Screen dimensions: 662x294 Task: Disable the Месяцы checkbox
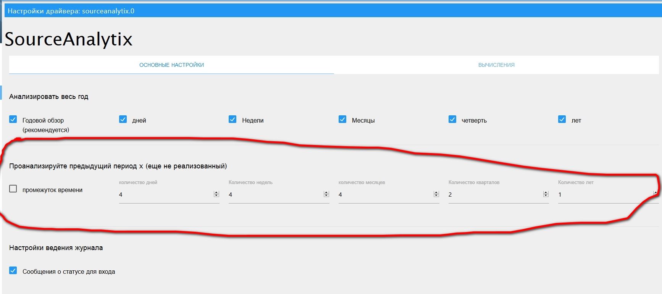coord(342,120)
